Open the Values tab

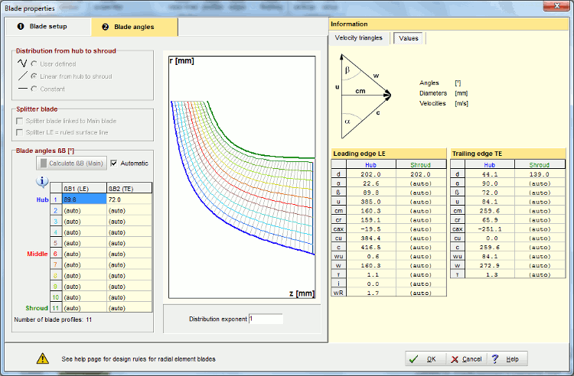point(408,38)
